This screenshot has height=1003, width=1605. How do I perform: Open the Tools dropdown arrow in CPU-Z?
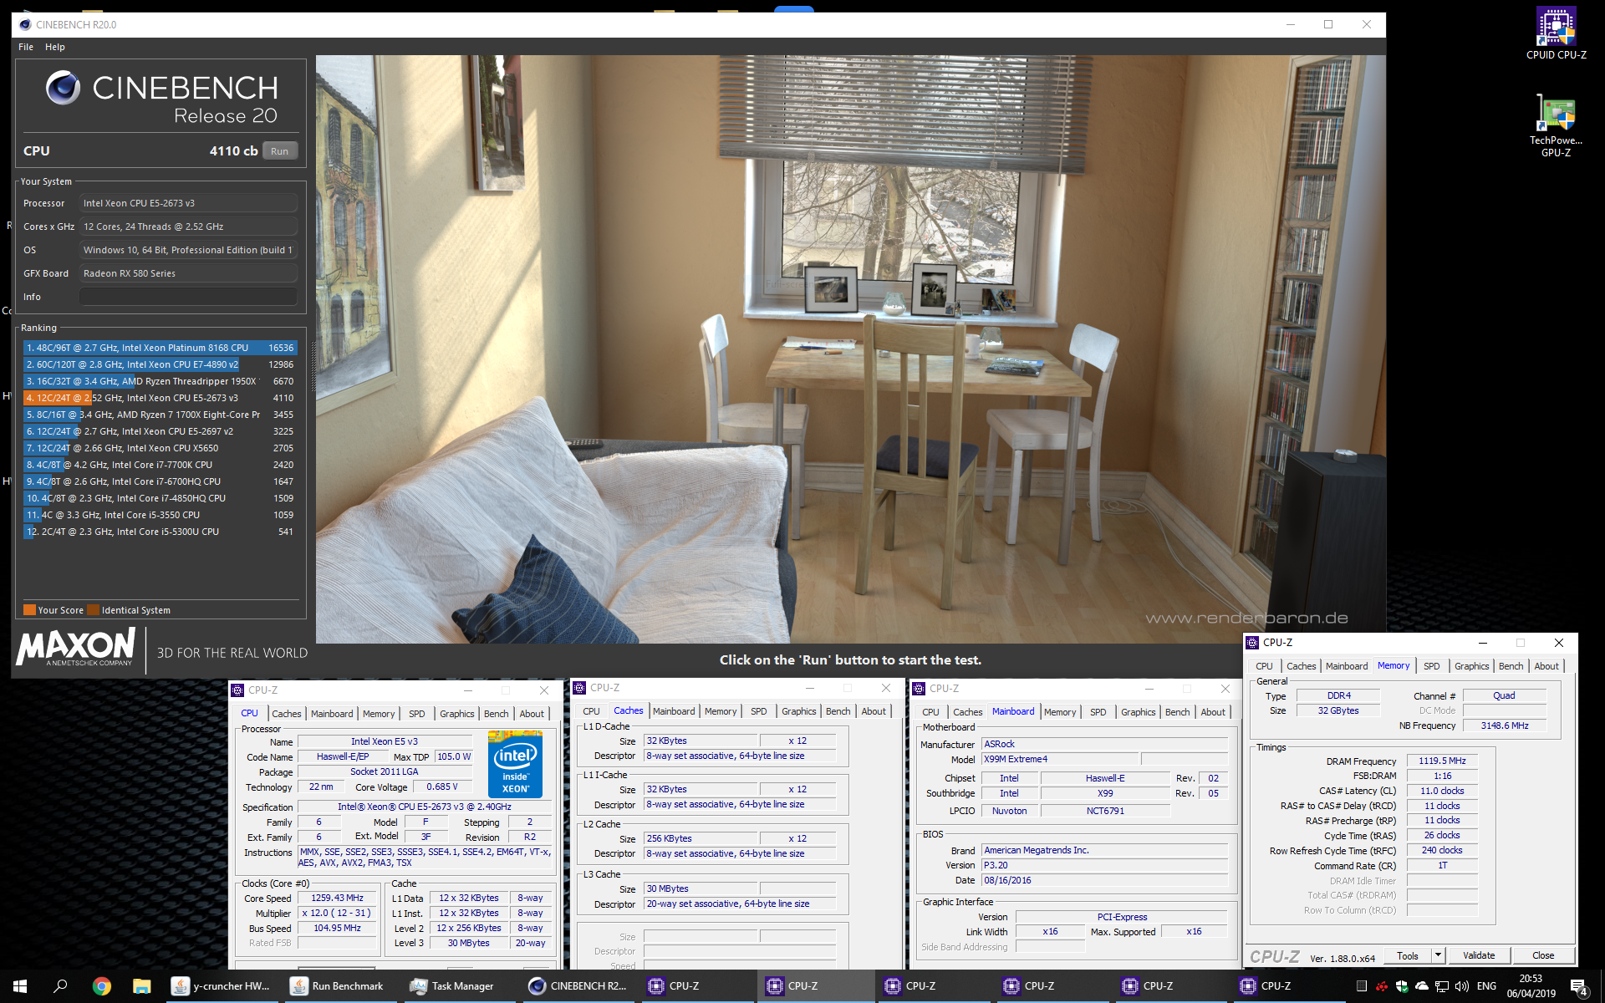pyautogui.click(x=1438, y=955)
